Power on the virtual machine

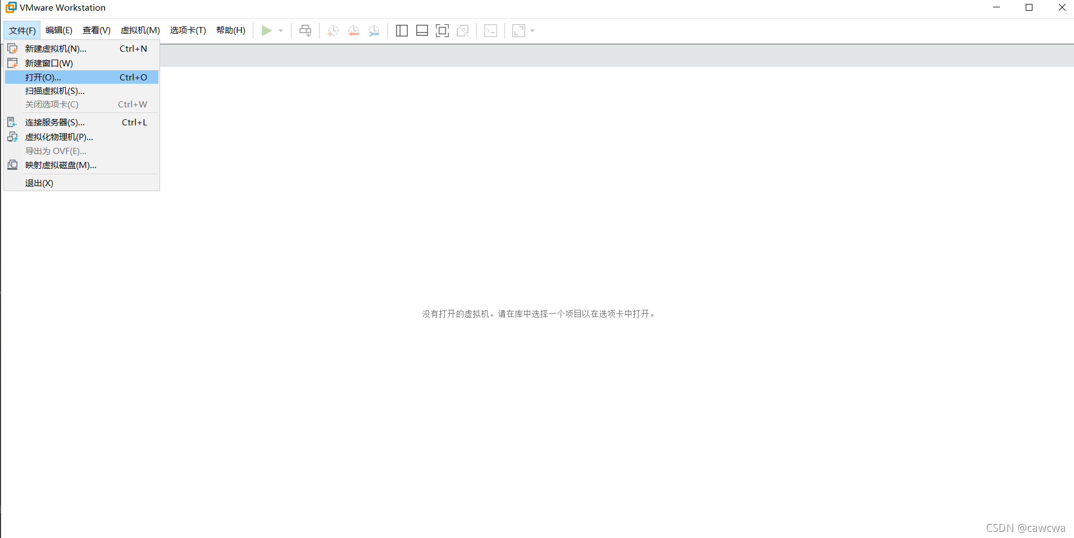coord(267,30)
